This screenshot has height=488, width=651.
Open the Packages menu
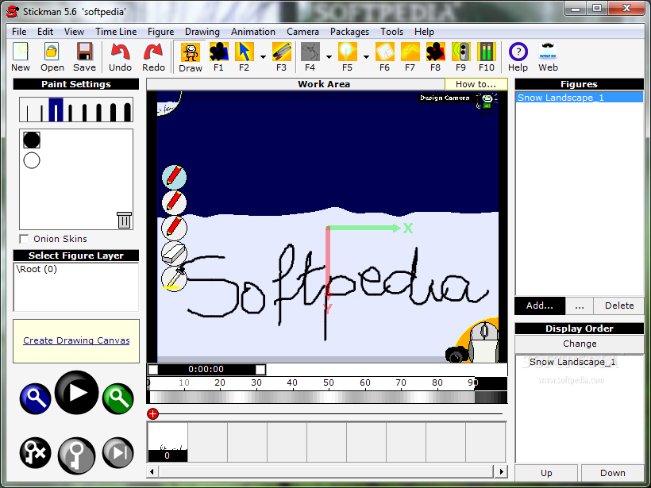coord(349,32)
